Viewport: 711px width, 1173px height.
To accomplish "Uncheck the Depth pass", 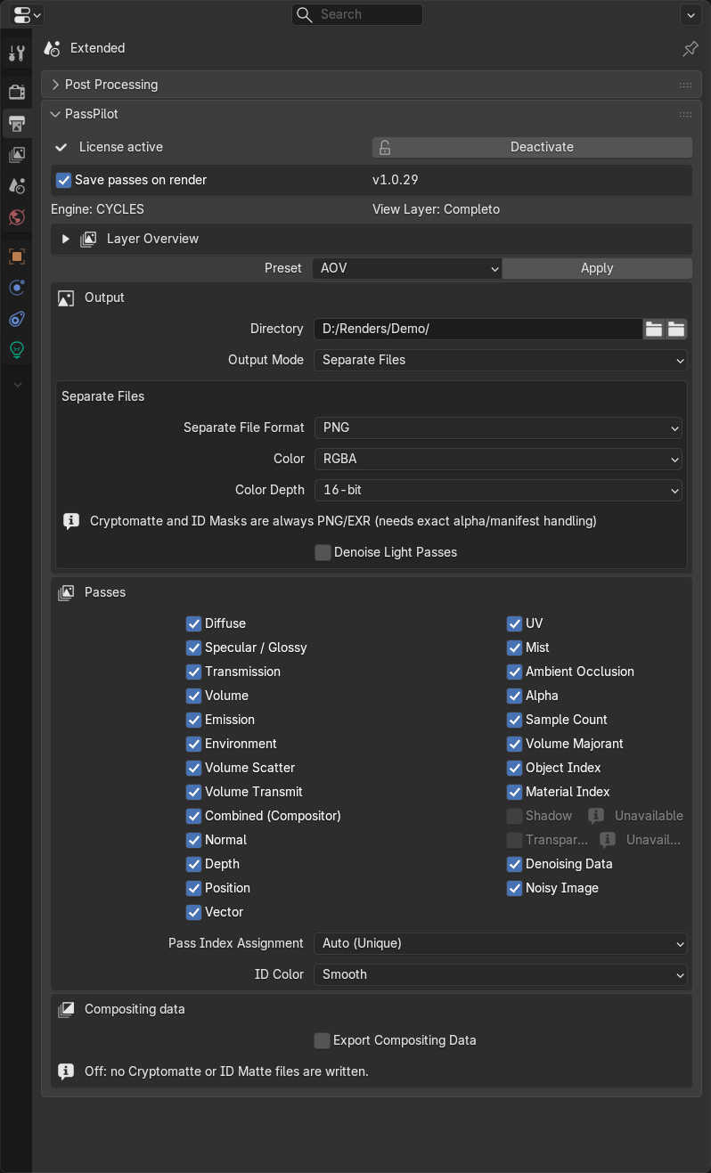I will pos(193,864).
